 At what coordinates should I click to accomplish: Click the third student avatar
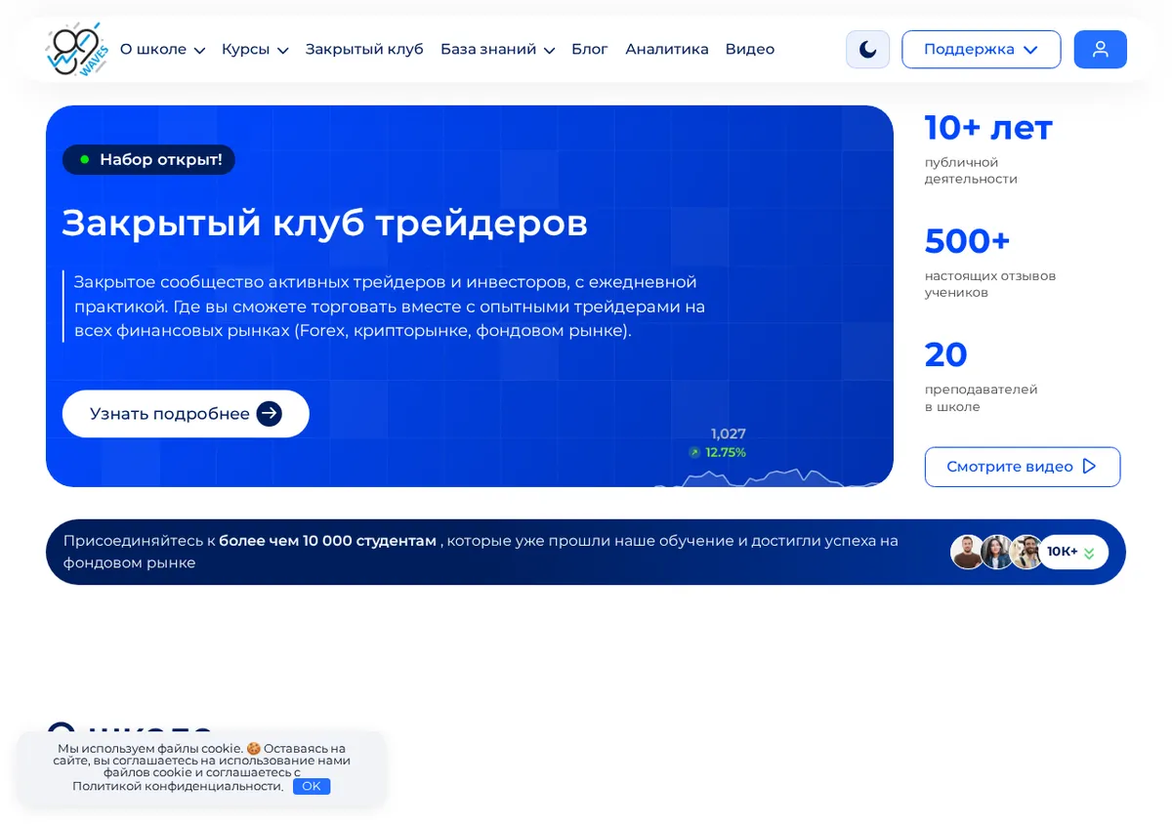pyautogui.click(x=1025, y=552)
